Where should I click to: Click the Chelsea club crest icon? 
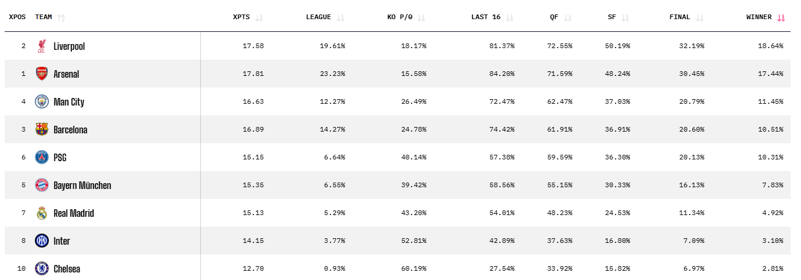[41, 268]
